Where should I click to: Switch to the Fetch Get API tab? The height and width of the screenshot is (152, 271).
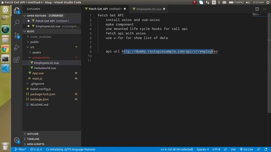[105, 9]
